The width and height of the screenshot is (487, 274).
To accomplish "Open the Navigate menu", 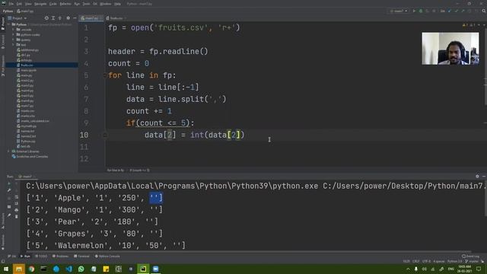I will [40, 4].
